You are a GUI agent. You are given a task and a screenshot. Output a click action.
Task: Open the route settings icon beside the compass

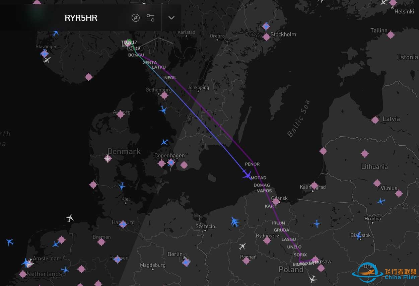click(150, 18)
